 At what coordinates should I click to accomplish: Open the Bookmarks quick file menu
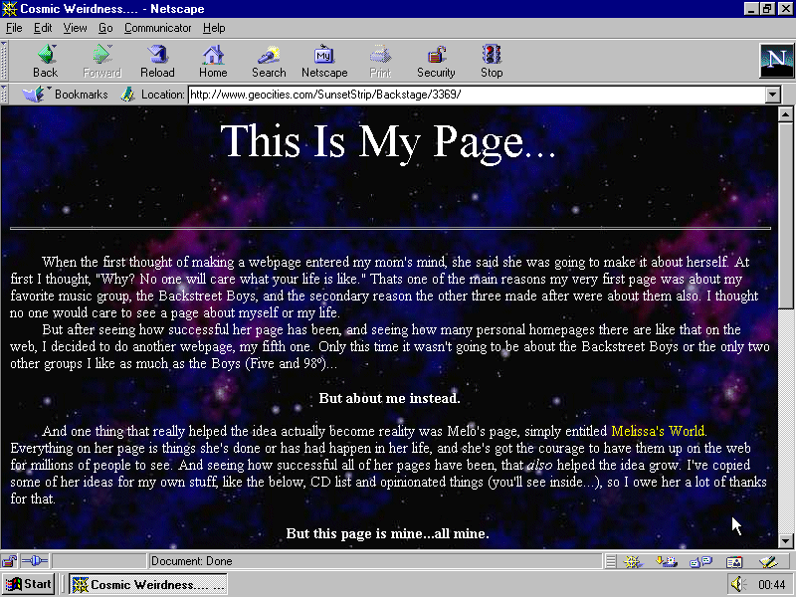(x=65, y=95)
